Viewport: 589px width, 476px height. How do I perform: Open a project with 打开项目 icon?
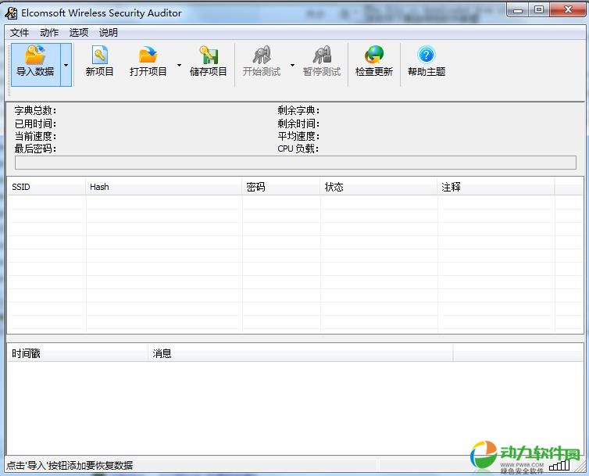coord(148,56)
